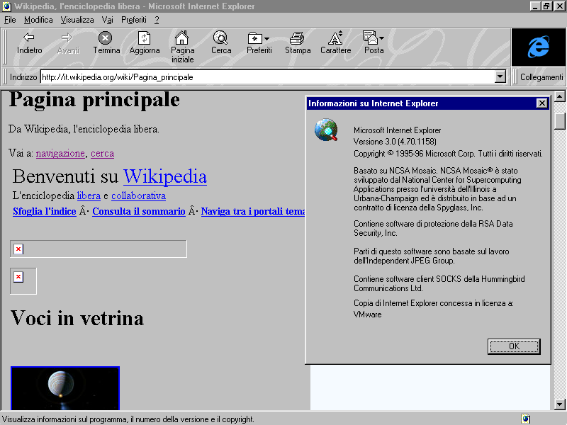This screenshot has height=425, width=567.
Task: Expand the Preferiti toolbar dropdown arrow
Action: pos(266,38)
